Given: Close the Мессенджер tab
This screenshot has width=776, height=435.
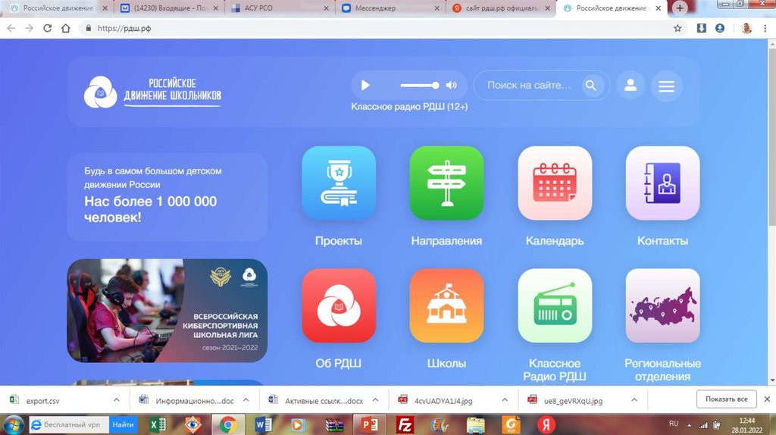Looking at the screenshot, I should point(436,8).
